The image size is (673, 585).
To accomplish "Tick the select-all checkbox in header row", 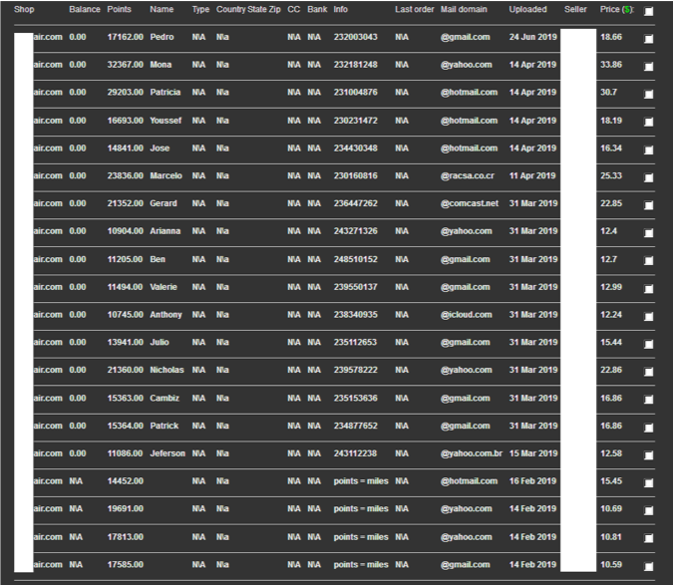I will [x=649, y=12].
